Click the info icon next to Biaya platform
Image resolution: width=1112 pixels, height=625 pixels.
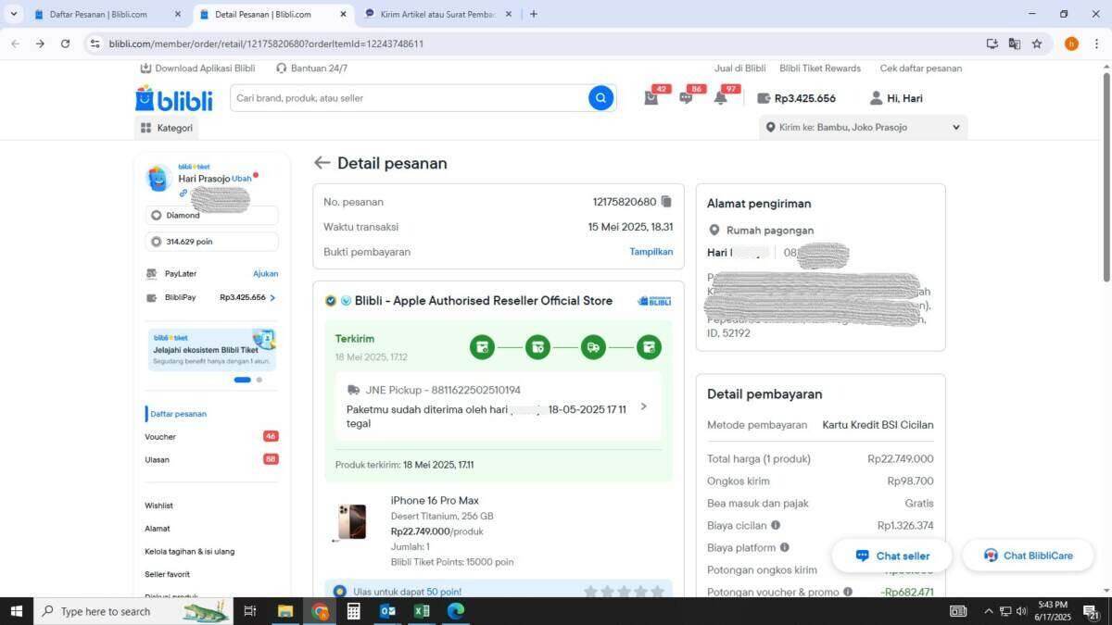tap(785, 547)
